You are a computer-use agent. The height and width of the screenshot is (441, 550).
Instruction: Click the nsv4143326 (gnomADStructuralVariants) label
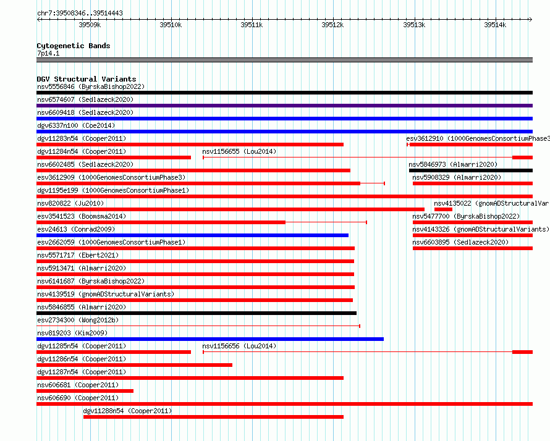481,229
